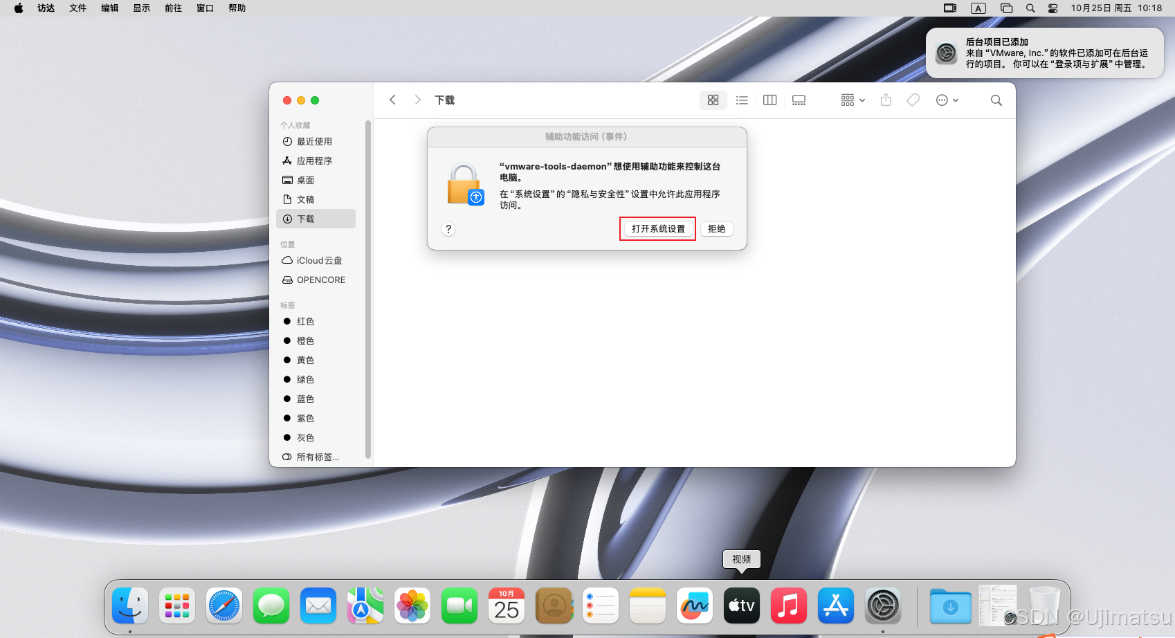Open System Settings from the Dock
This screenshot has width=1175, height=638.
[883, 605]
